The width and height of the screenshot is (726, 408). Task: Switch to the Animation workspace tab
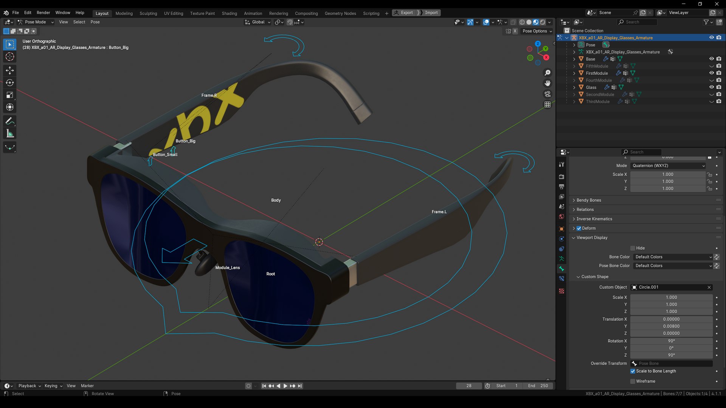[253, 13]
